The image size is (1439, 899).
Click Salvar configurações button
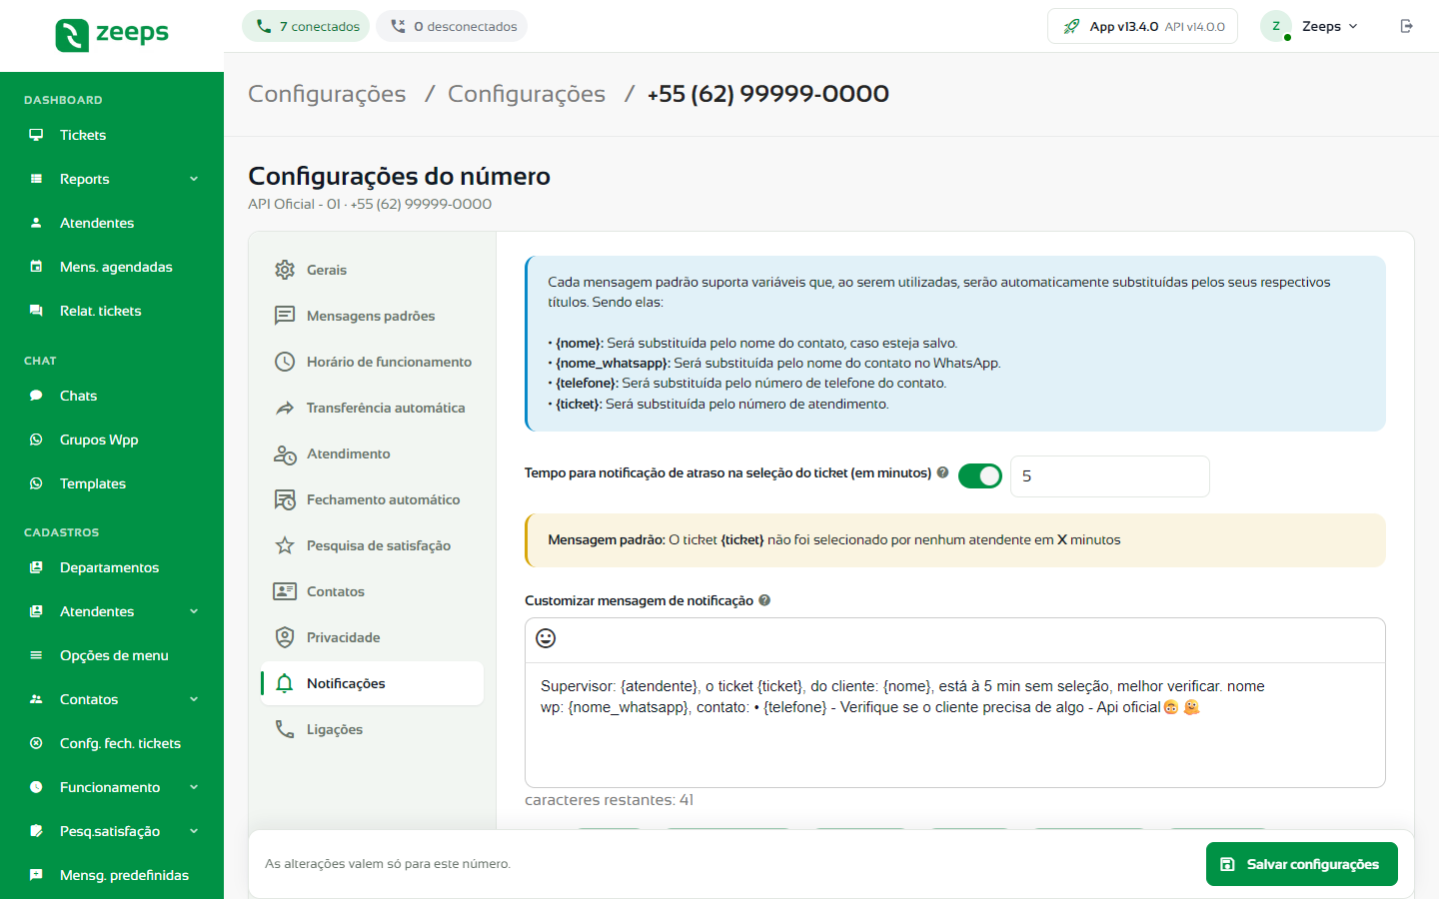(x=1302, y=864)
